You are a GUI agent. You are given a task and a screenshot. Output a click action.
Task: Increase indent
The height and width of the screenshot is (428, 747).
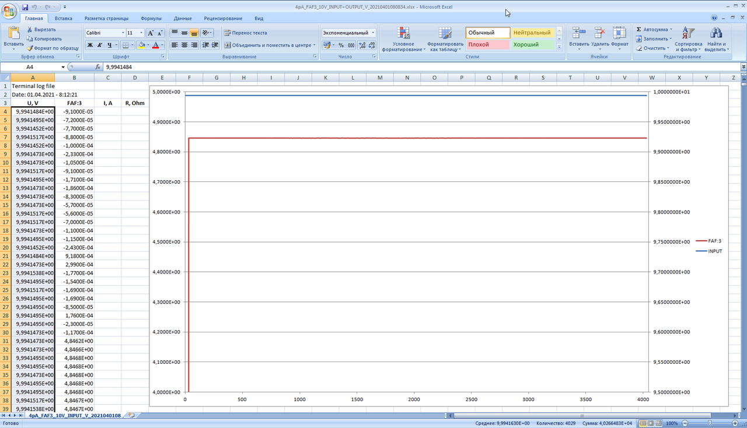[215, 45]
